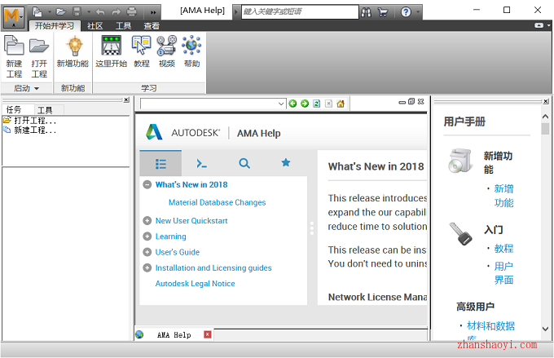Open the favorites star tab
Screen dimensions: 554x358
(x=286, y=163)
